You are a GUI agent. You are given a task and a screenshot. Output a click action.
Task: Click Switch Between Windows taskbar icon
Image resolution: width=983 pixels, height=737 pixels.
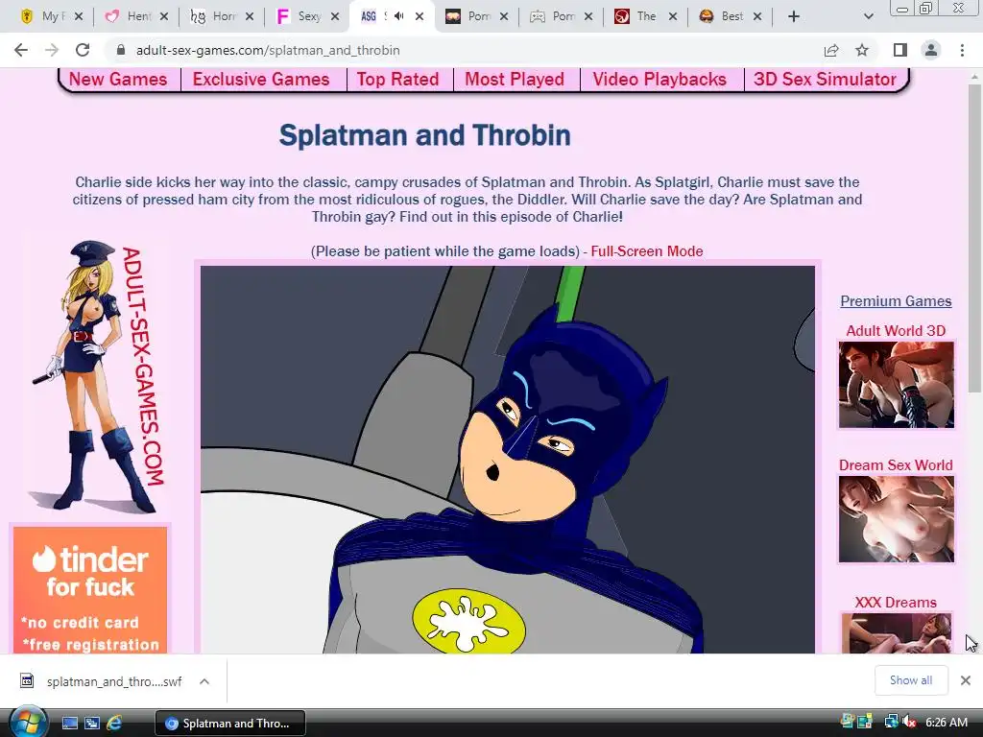[91, 724]
